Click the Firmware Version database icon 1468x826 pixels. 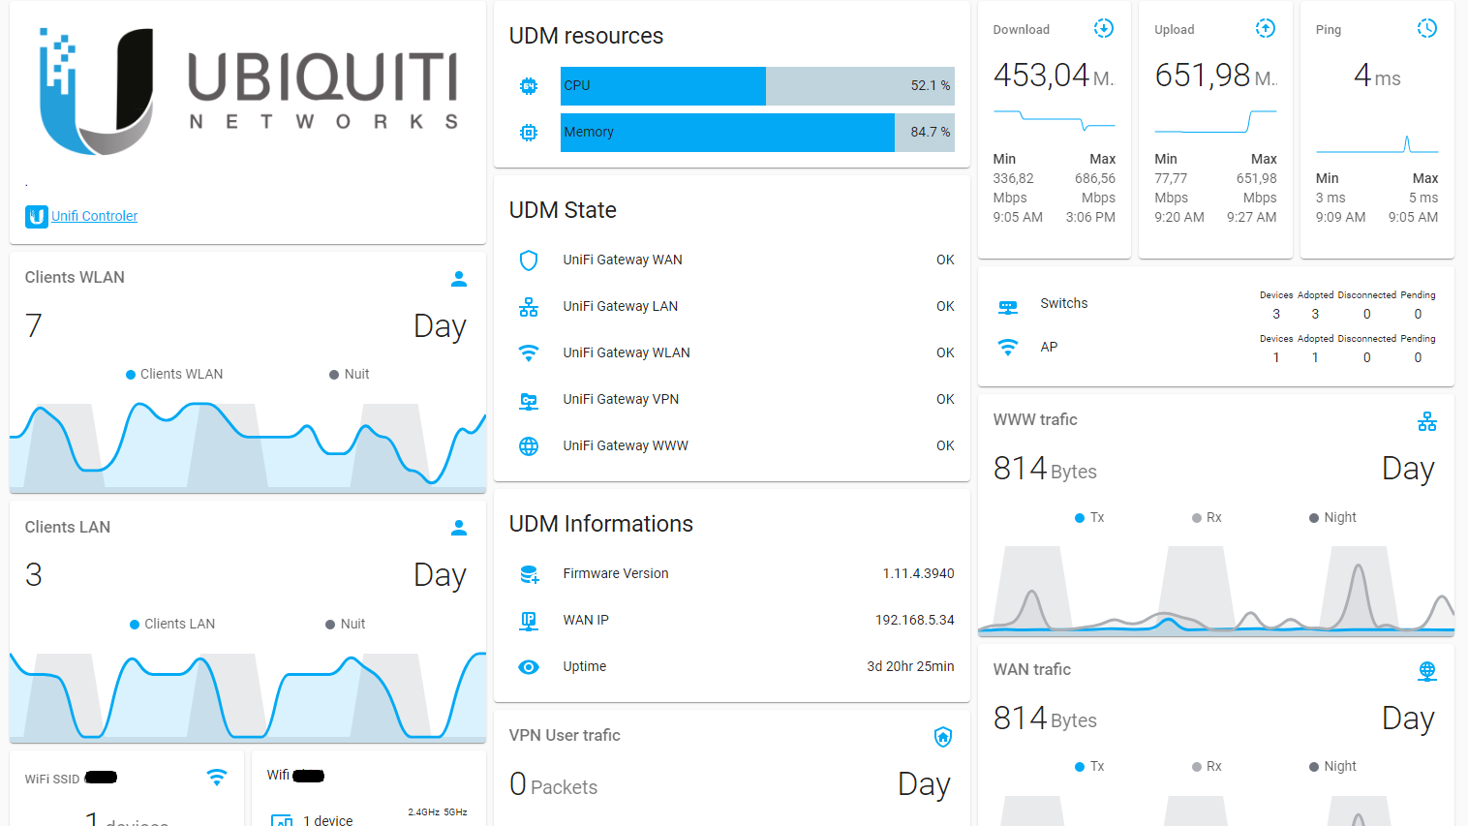(529, 574)
